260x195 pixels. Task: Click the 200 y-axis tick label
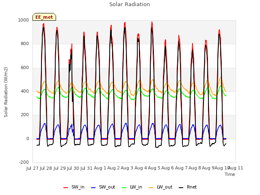[x=25, y=115]
